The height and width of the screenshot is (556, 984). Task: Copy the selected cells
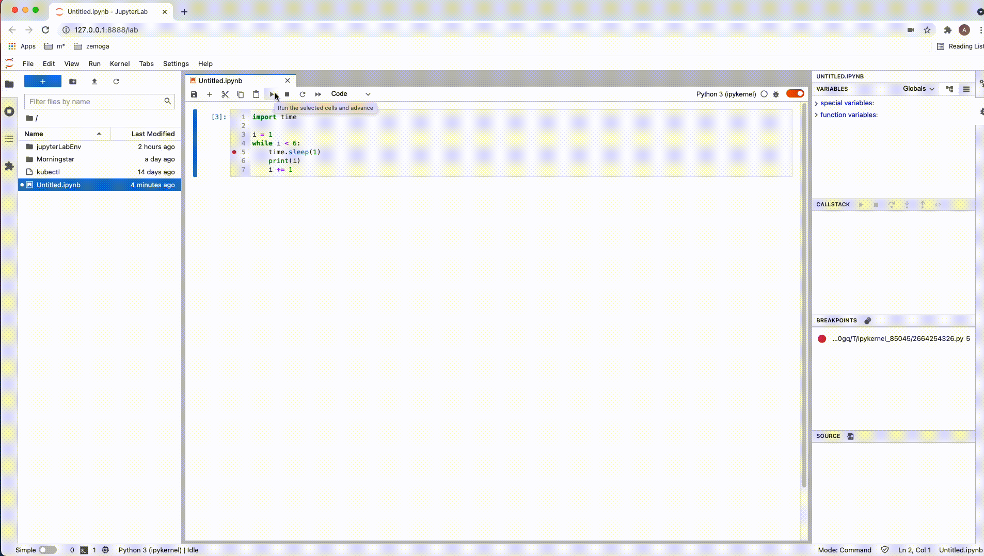[241, 94]
